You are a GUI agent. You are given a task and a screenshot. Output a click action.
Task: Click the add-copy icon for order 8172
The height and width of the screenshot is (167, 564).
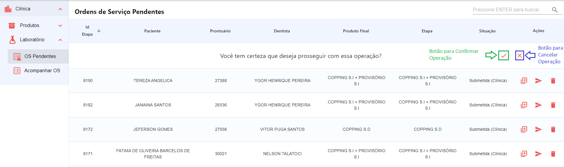(x=524, y=129)
